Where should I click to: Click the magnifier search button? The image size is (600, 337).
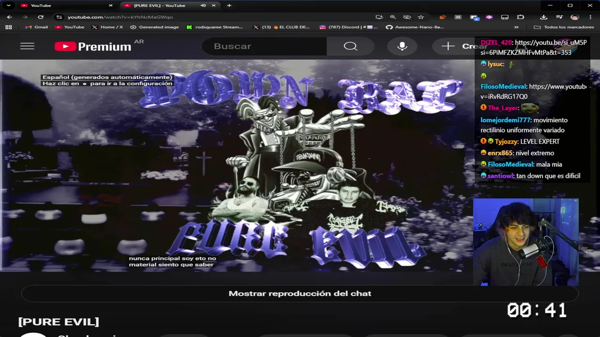pos(350,46)
